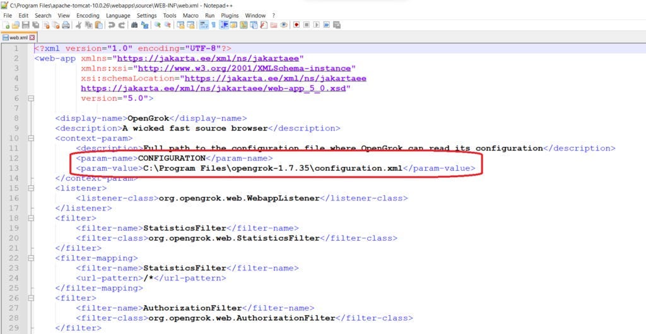The height and width of the screenshot is (334, 646).
Task: Open the Plugins menu
Action: pyautogui.click(x=230, y=15)
